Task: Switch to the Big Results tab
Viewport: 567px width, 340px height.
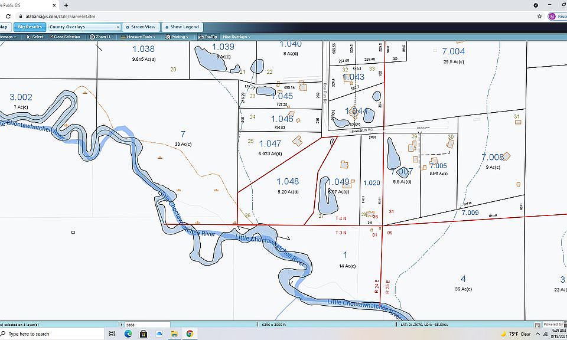Action: click(29, 27)
